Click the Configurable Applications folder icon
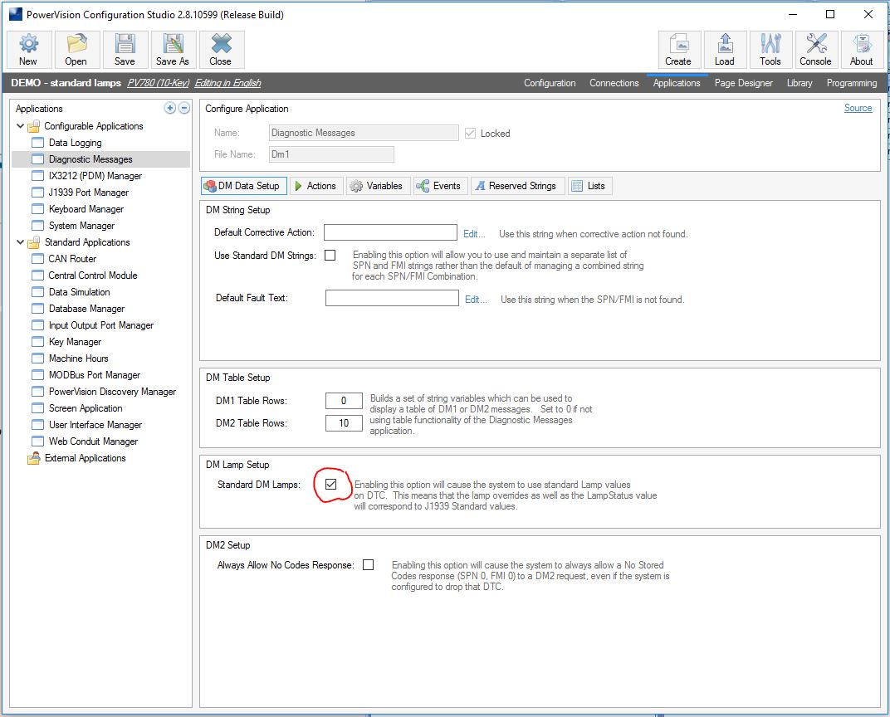Screen dimensions: 890x717 (34, 126)
